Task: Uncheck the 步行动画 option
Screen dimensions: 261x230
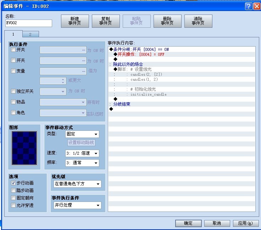Action: pos(13,183)
